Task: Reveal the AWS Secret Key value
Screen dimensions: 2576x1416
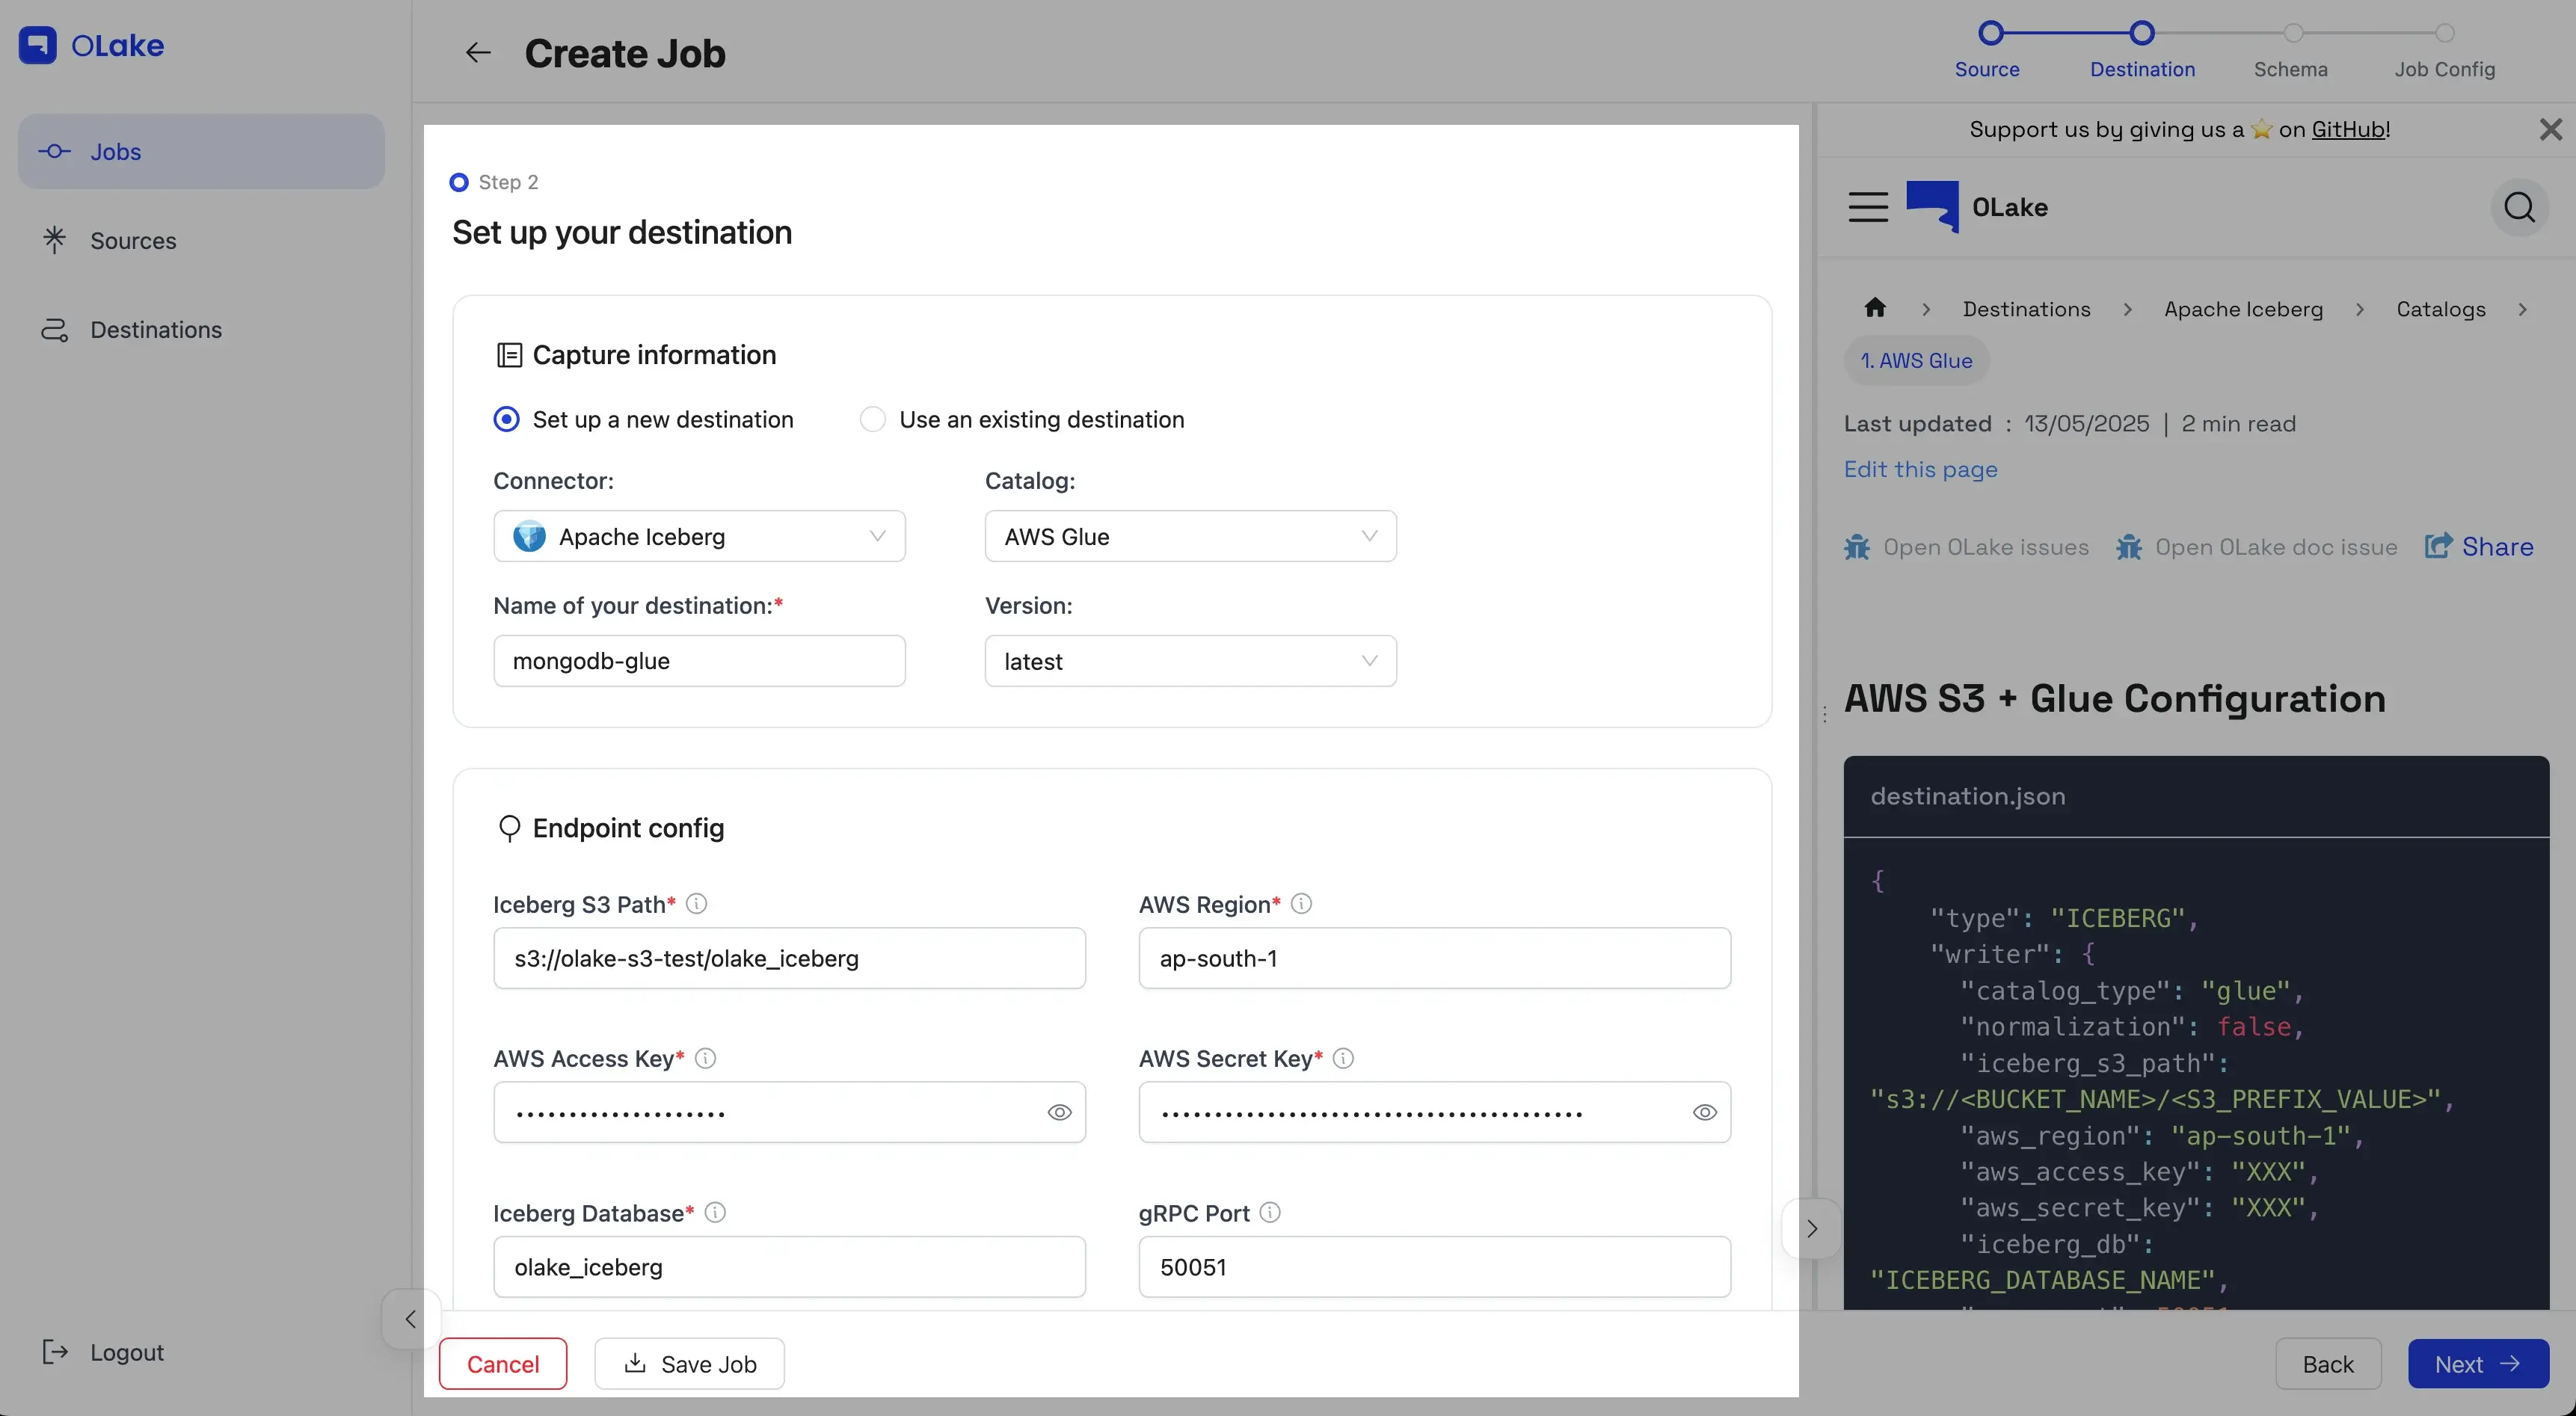Action: tap(1704, 1112)
